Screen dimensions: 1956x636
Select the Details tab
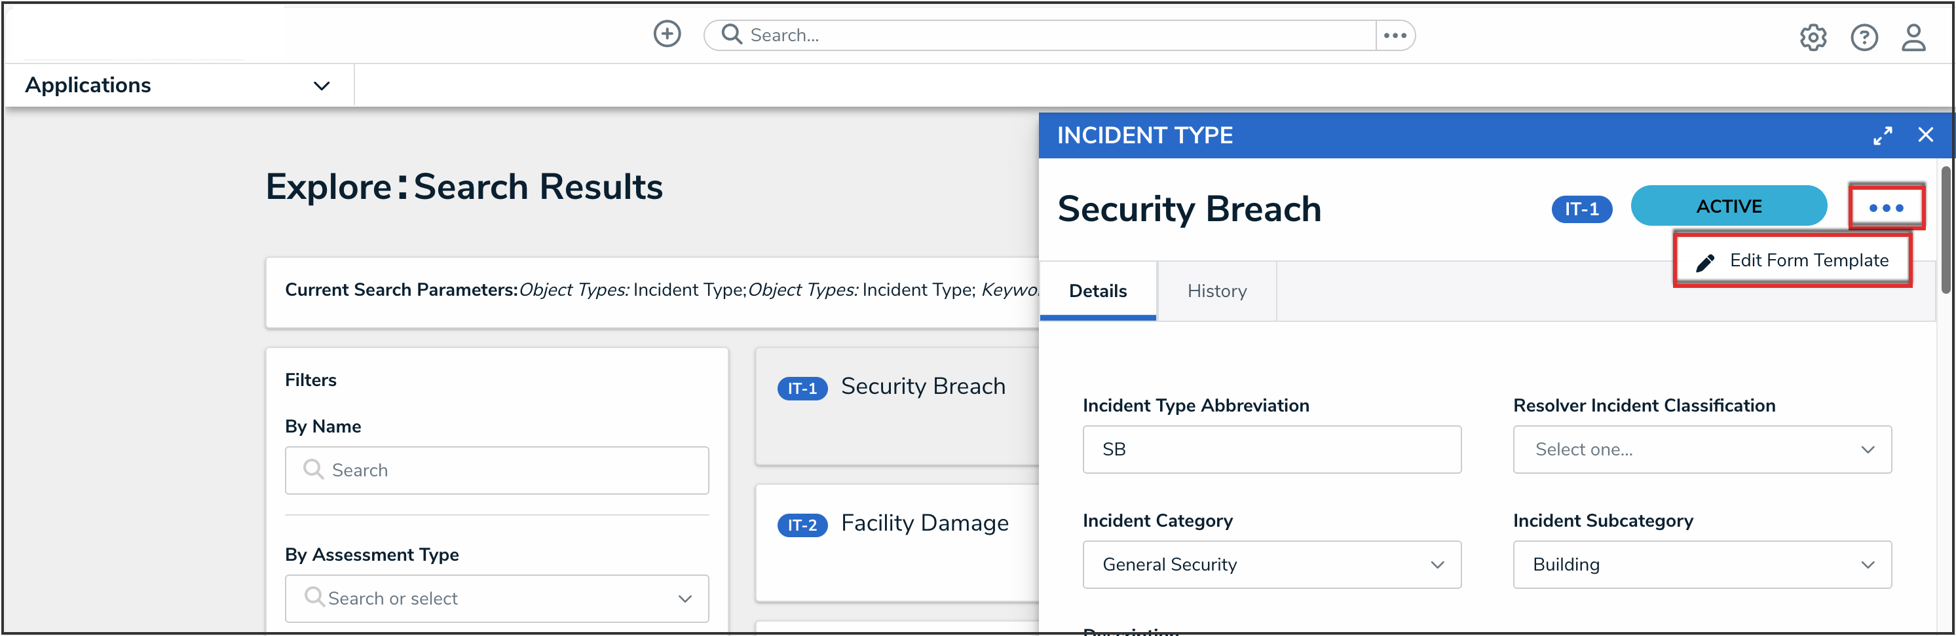click(x=1097, y=291)
